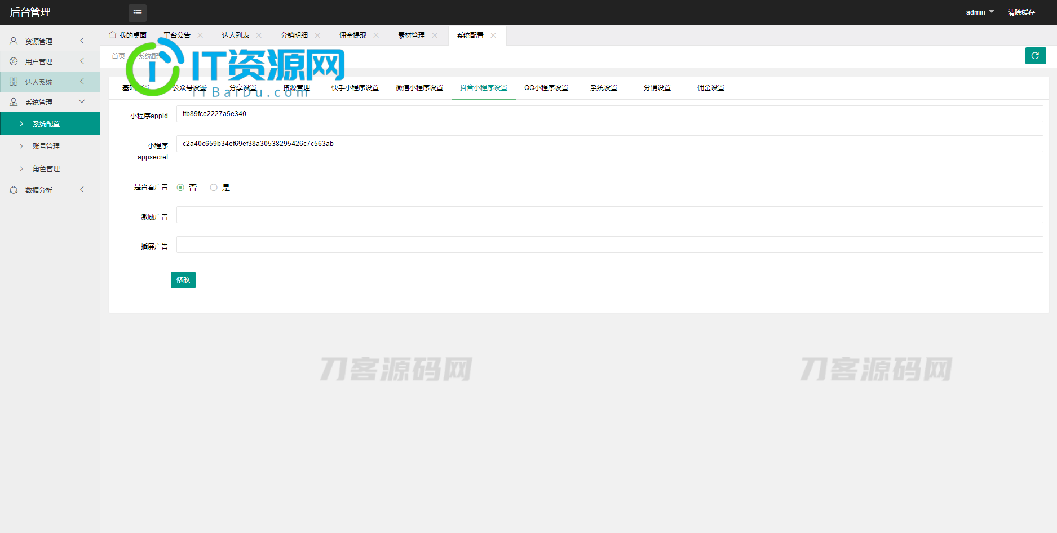The height and width of the screenshot is (533, 1057).
Task: Expand the 数据分析 sidebar menu
Action: coord(50,190)
